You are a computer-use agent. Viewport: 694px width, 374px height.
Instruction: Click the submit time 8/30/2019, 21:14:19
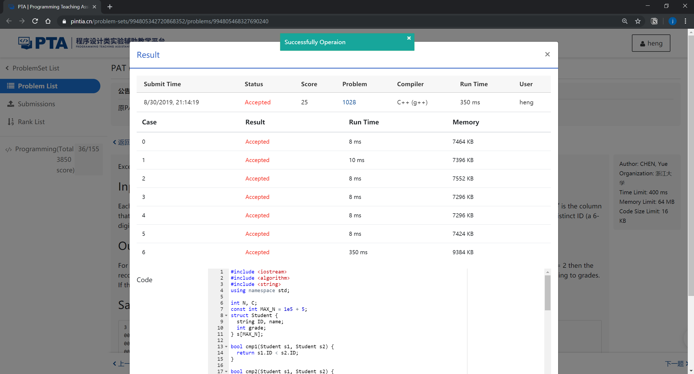click(x=171, y=102)
